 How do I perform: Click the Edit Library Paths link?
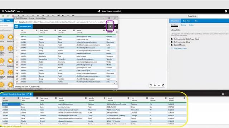click(x=180, y=48)
